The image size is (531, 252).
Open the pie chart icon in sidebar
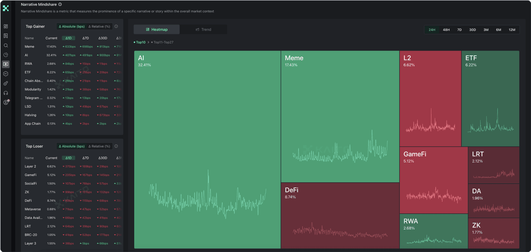(6, 55)
